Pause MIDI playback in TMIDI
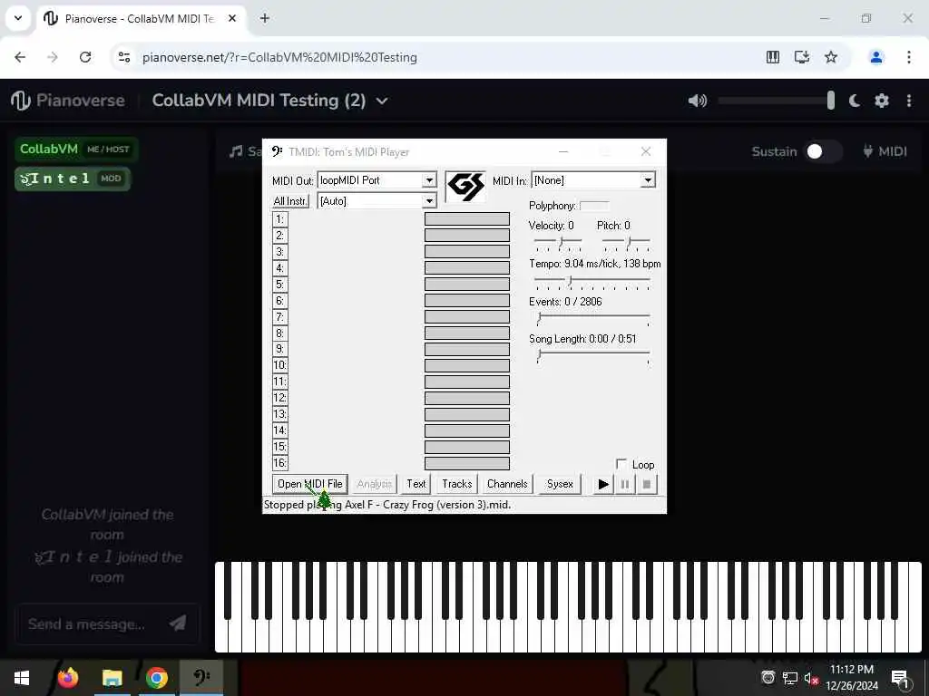The width and height of the screenshot is (929, 696). tap(624, 484)
